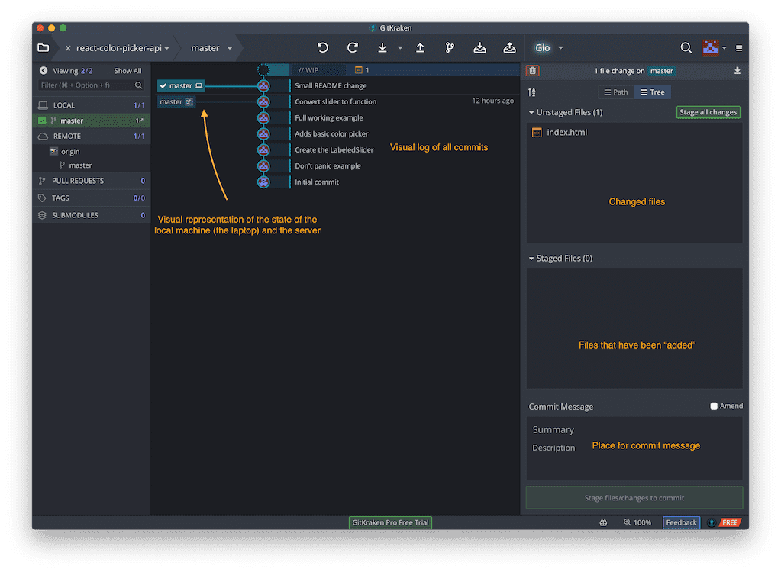Click Stage files/changes to commit button

tap(634, 498)
